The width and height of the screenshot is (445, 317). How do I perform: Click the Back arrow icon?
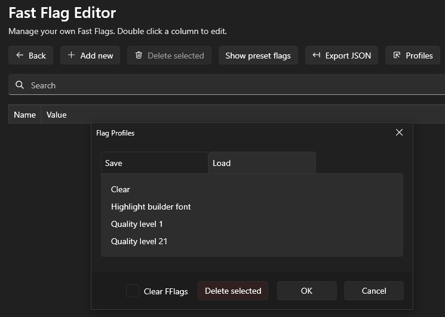[20, 56]
